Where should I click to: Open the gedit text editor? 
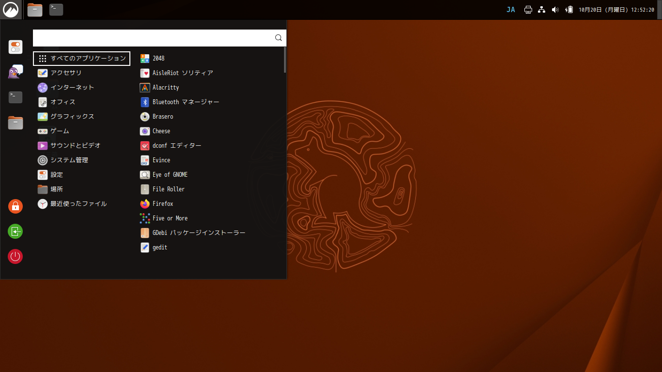pos(158,247)
